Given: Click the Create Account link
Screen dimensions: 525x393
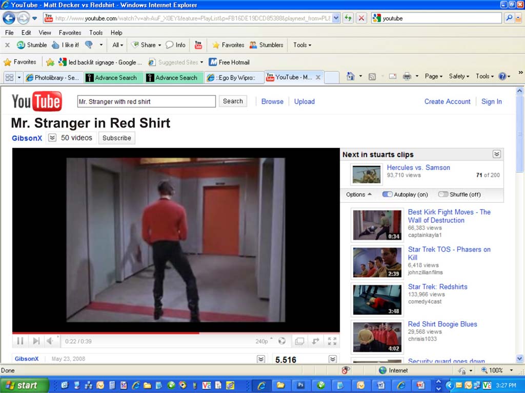Looking at the screenshot, I should click(447, 102).
